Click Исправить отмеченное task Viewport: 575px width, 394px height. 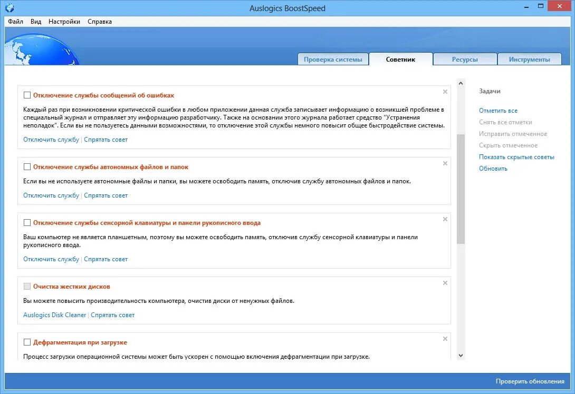(x=513, y=134)
